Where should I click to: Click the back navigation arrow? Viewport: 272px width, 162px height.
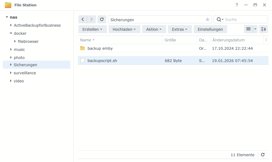coord(83,19)
